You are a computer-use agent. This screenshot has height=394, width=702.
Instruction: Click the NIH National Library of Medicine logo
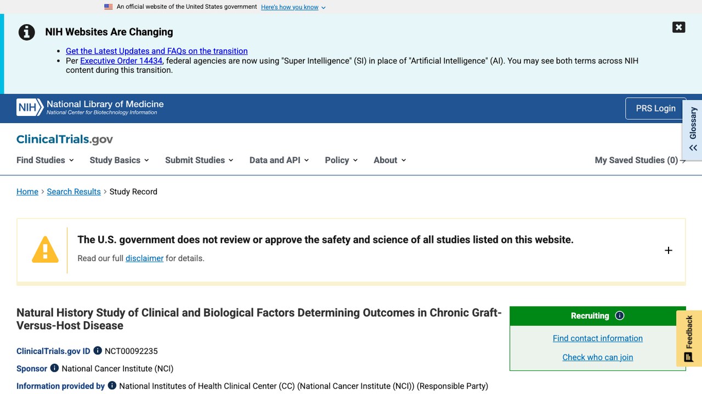pyautogui.click(x=90, y=108)
